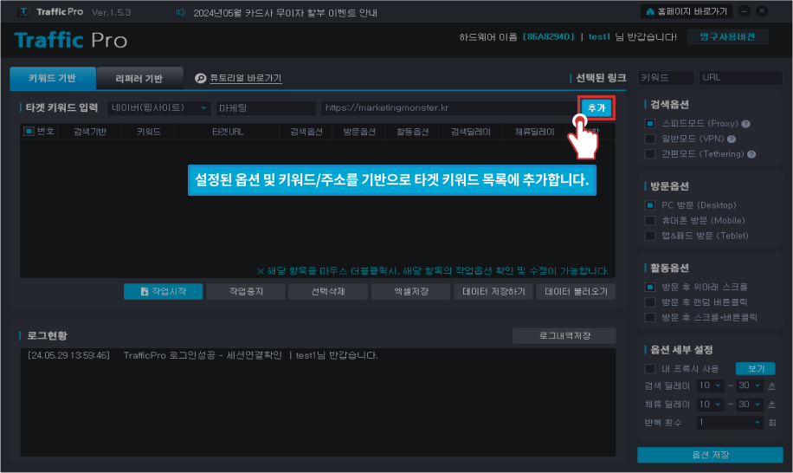Click the keyword input field containing 마케팅

click(266, 107)
